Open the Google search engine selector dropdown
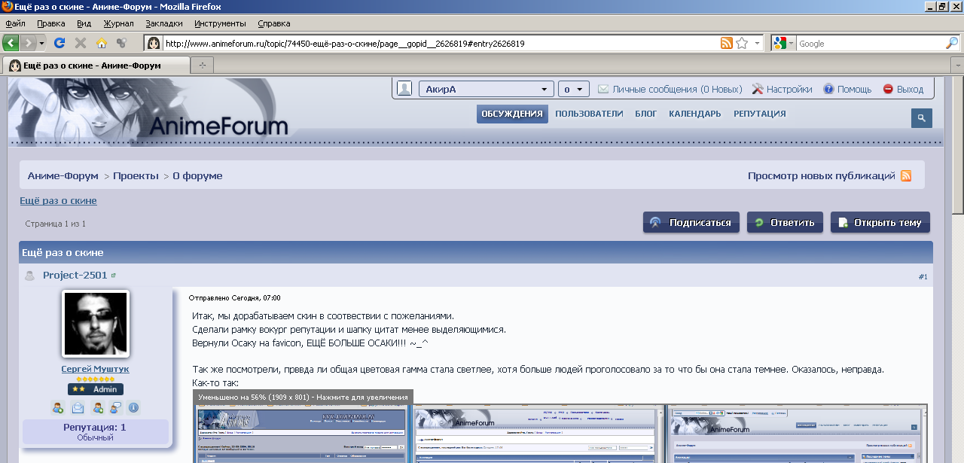 pos(783,43)
